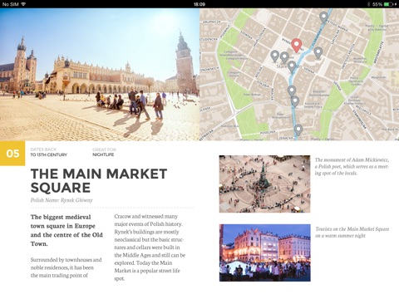Image resolution: width=399 pixels, height=299 pixels.
Task: Tap the Polish Name: Rynek Główny subtitle
Action: tap(62, 200)
